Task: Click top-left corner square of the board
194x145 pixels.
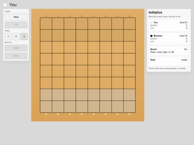Action: pos(46,24)
